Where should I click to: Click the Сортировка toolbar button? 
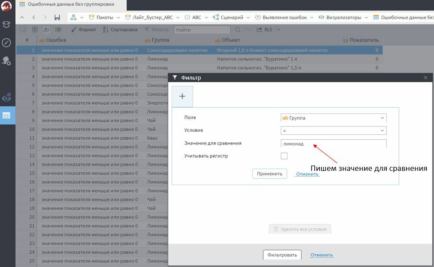[120, 30]
